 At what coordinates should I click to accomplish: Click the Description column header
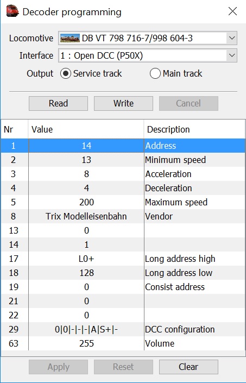click(194, 129)
